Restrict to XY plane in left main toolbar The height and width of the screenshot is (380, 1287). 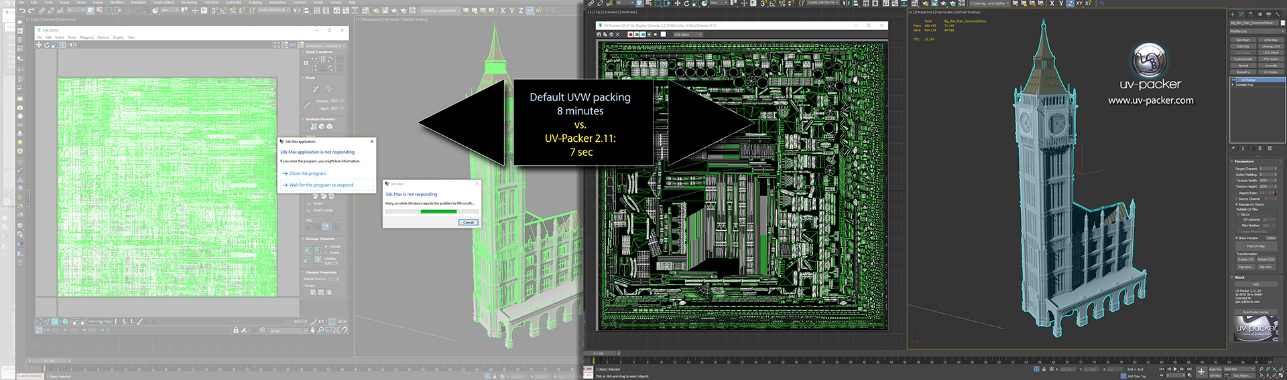point(530,11)
